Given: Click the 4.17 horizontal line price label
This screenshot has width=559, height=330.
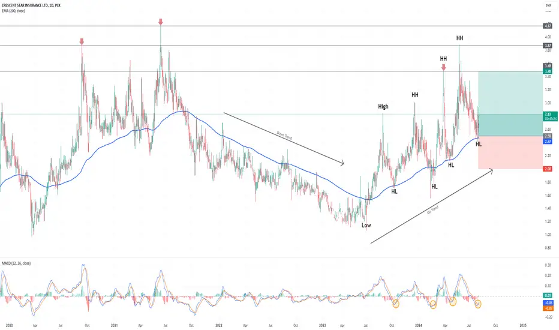Looking at the screenshot, I should point(548,26).
